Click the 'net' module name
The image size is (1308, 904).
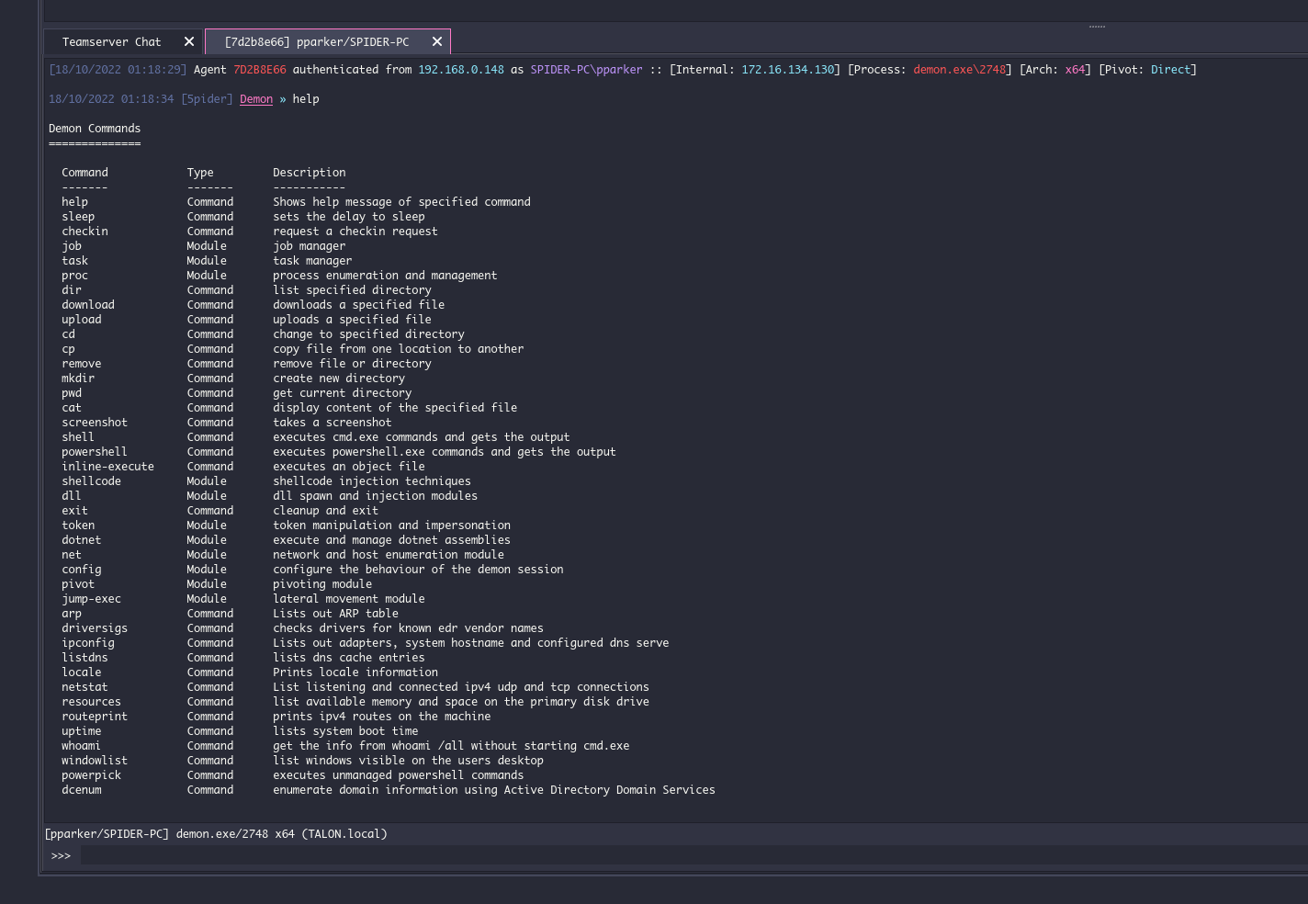click(x=72, y=555)
